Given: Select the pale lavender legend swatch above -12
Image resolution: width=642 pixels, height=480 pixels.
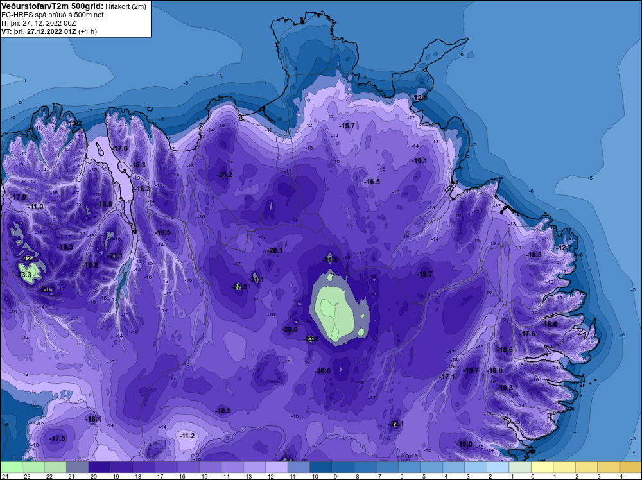Looking at the screenshot, I should click(x=276, y=467).
